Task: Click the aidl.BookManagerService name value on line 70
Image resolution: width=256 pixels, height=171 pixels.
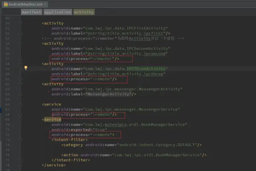Action: tap(135, 125)
